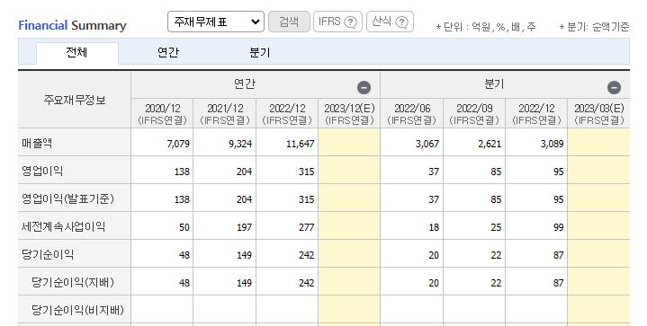This screenshot has height=326, width=647.
Task: Click 매출액 value 11,647
Action: (301, 144)
